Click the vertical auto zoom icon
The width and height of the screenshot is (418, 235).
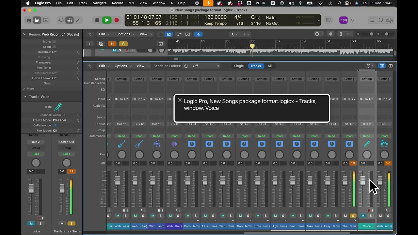point(341,34)
